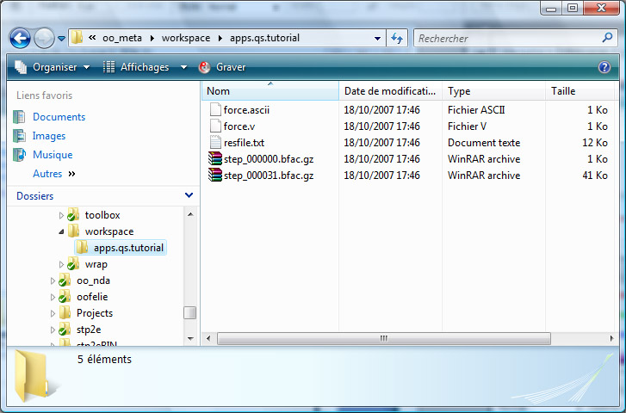Click file list scroll right arrow

[611, 338]
